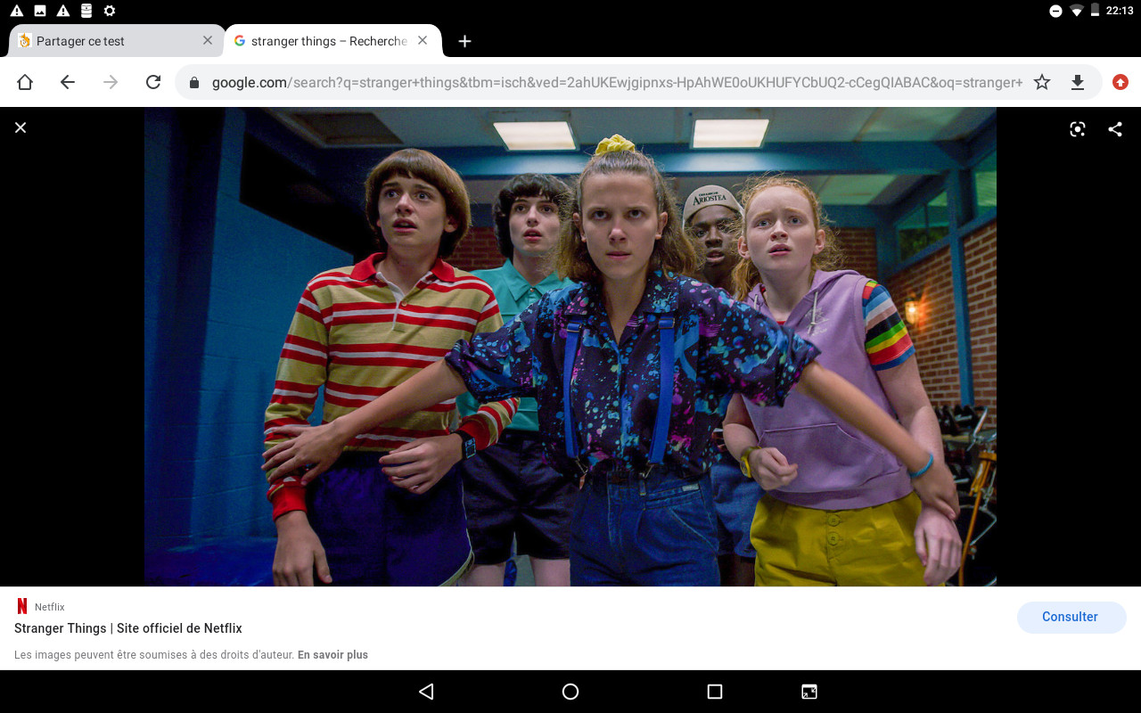Viewport: 1141px width, 713px height.
Task: Go to browser home page
Action: coord(25,82)
